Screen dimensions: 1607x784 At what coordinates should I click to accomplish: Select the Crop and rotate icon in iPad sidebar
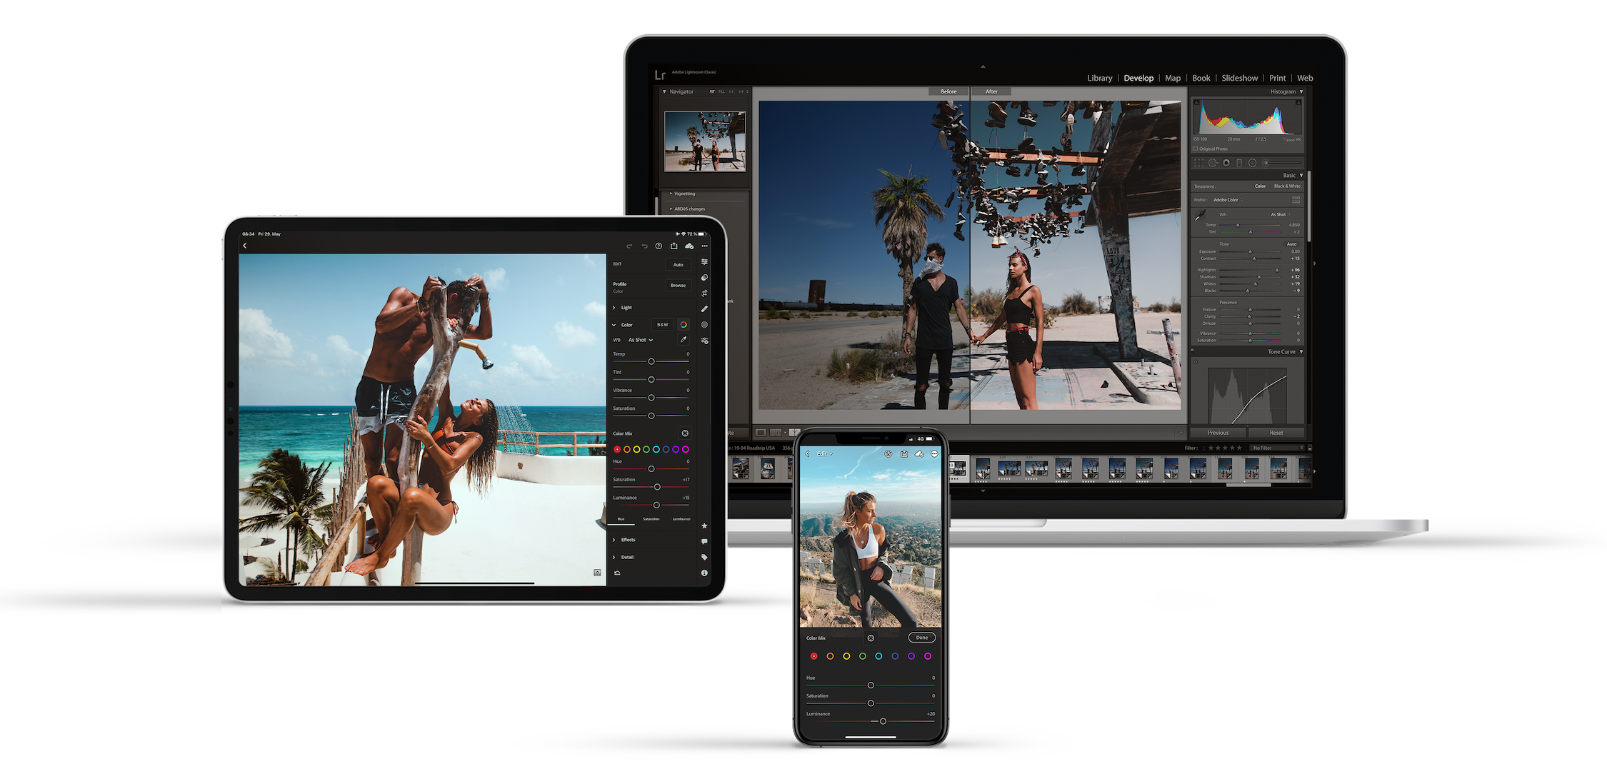tap(704, 293)
